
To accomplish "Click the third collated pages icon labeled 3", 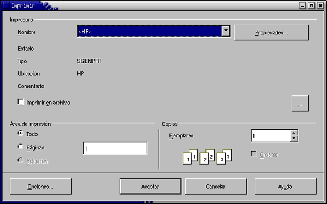I will click(224, 157).
